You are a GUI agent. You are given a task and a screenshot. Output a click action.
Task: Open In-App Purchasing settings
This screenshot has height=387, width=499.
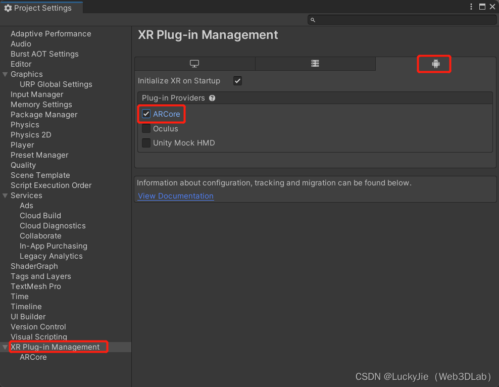click(x=54, y=246)
